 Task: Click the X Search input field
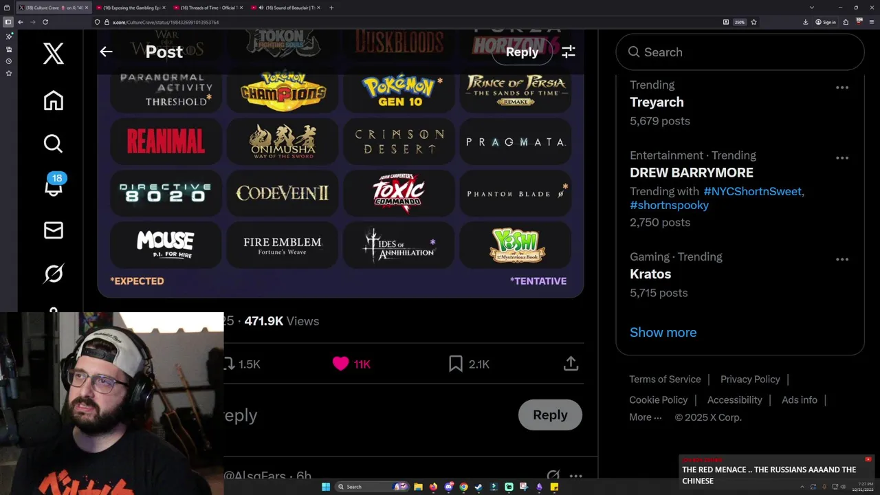740,52
